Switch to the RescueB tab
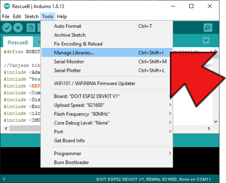Screen dimensions: 226x183 pos(18,43)
